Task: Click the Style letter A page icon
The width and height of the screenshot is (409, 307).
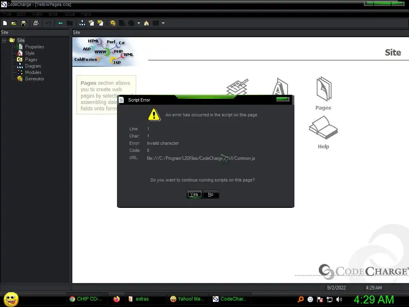Action: (280, 87)
